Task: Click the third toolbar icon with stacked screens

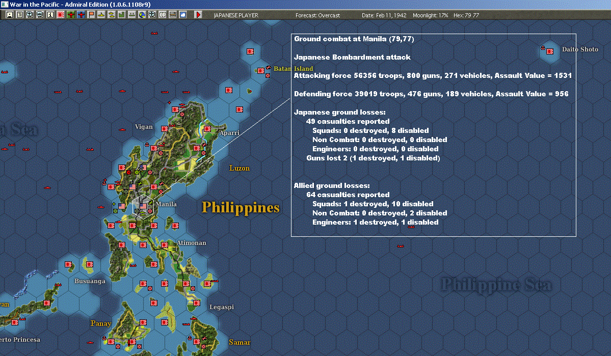Action: pos(30,15)
